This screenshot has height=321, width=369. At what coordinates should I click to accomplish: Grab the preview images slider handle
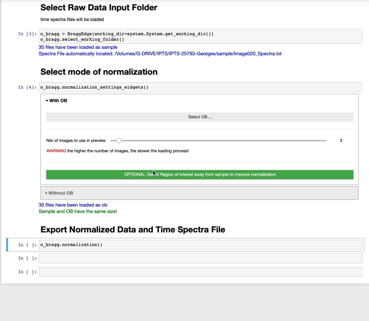(119, 141)
